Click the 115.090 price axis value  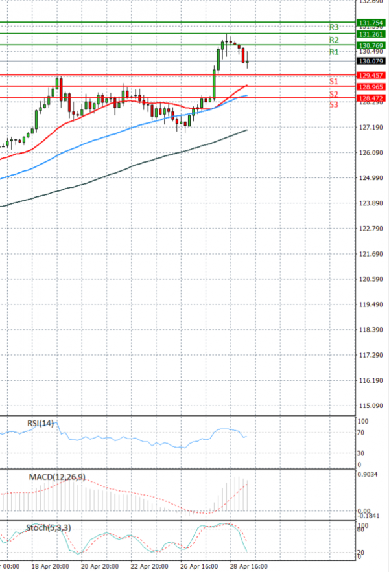point(371,406)
